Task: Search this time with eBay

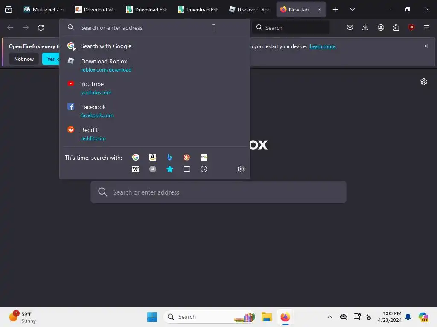Action: [x=204, y=157]
